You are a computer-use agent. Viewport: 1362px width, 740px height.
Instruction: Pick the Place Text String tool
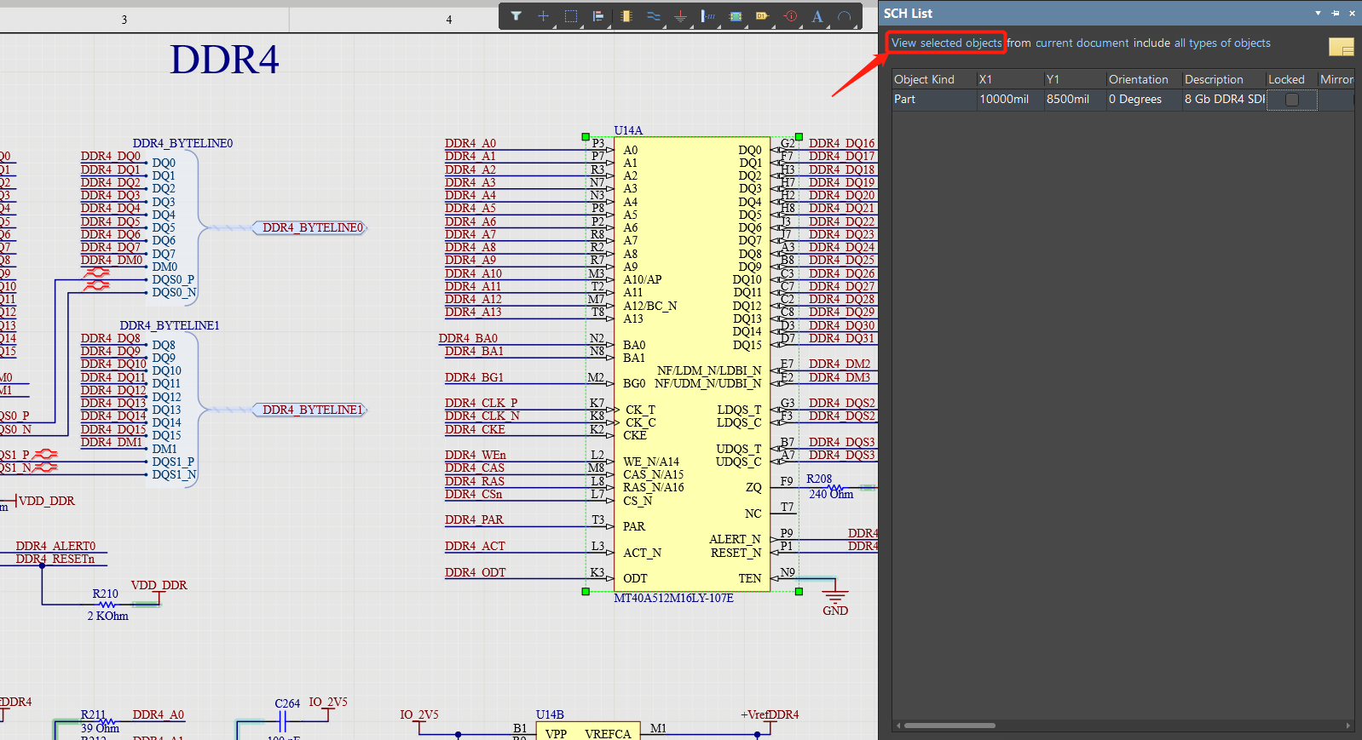[817, 16]
